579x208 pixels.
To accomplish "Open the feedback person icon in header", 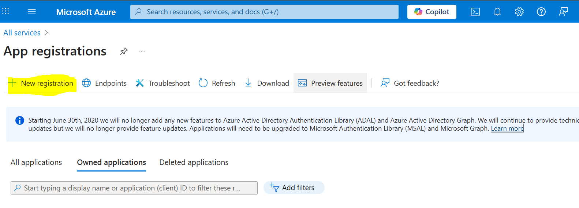I will point(563,12).
